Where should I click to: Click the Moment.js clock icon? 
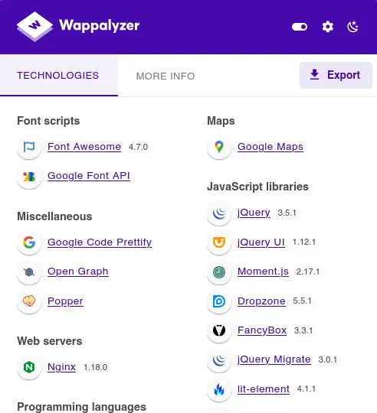(x=219, y=272)
